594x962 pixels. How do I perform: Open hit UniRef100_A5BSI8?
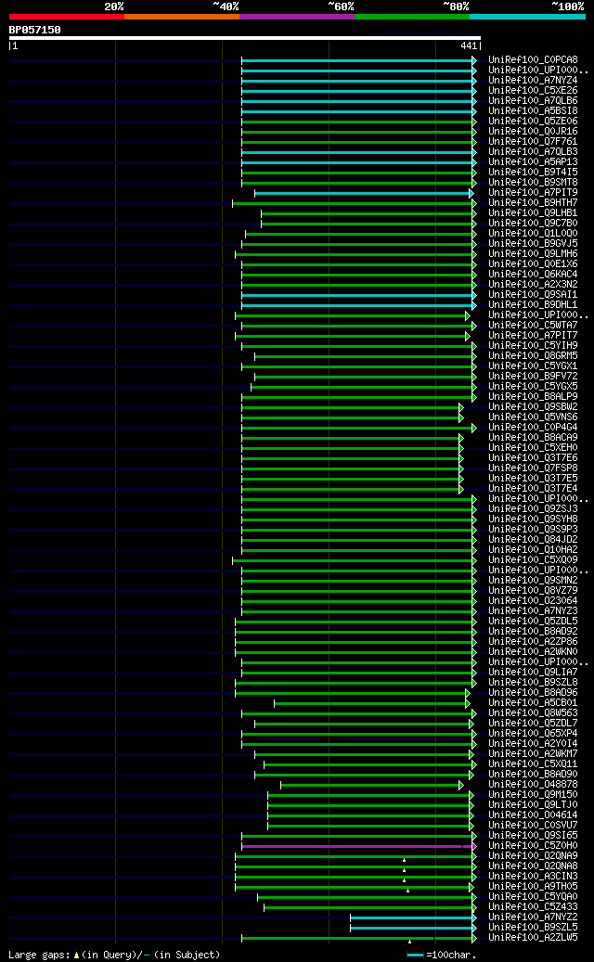click(x=533, y=111)
